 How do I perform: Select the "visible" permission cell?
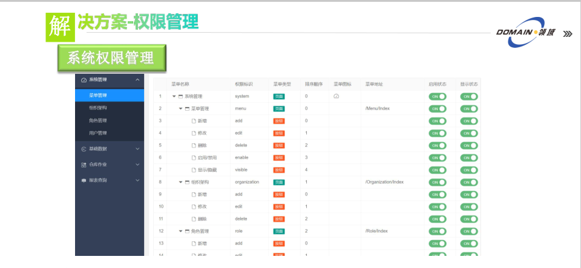click(241, 170)
